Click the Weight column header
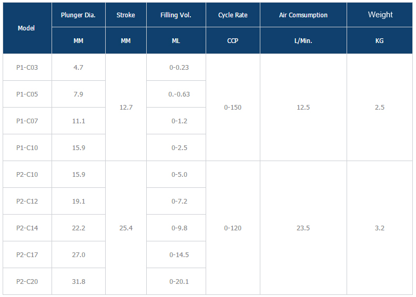 pyautogui.click(x=380, y=15)
